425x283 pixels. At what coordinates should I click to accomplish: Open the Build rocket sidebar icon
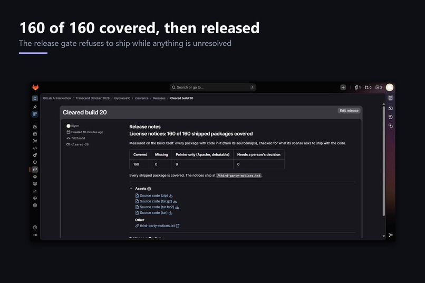tap(35, 155)
